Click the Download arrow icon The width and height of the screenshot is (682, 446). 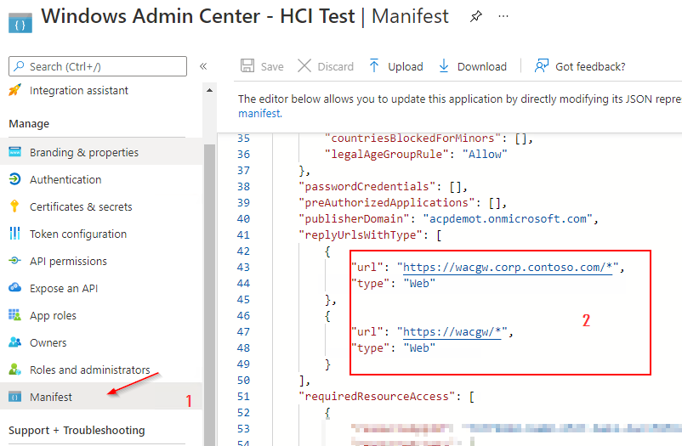(x=444, y=65)
